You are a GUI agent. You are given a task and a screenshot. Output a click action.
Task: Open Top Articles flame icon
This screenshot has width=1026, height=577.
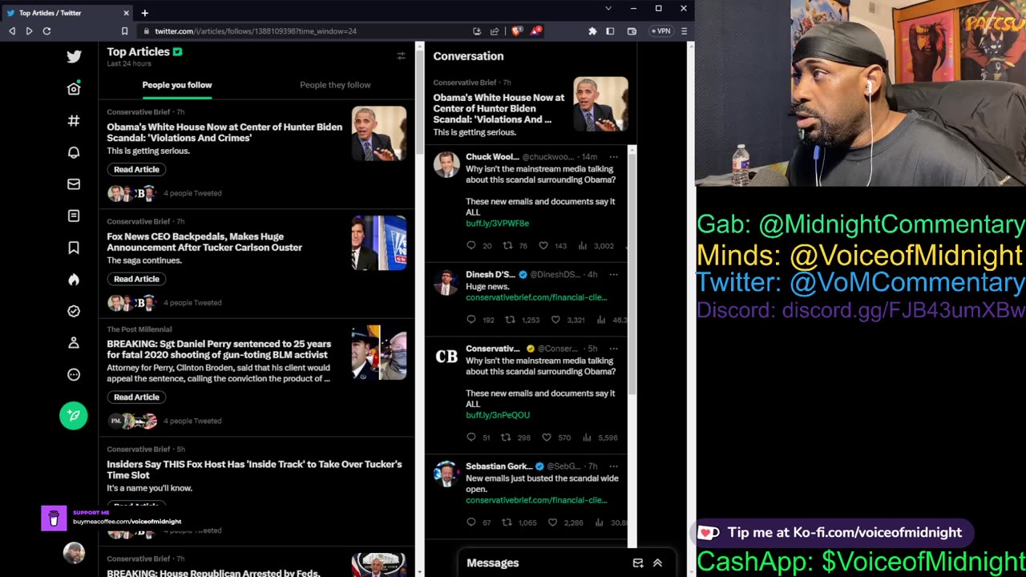point(74,280)
